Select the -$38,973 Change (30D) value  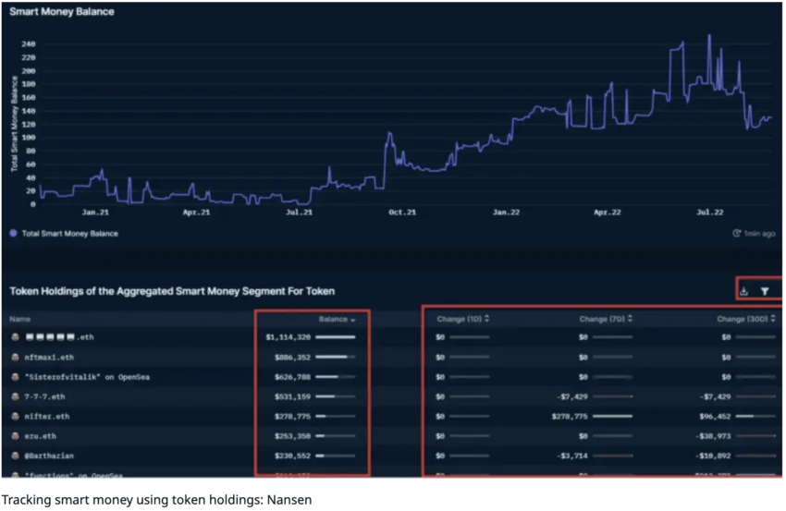click(x=713, y=436)
